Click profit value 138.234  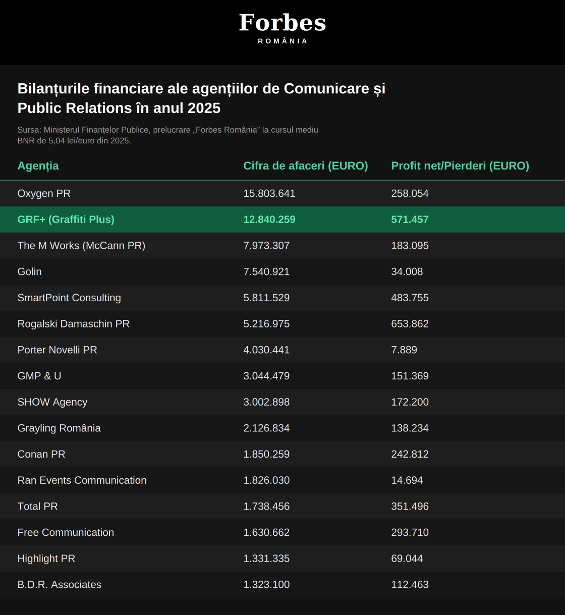(x=410, y=428)
